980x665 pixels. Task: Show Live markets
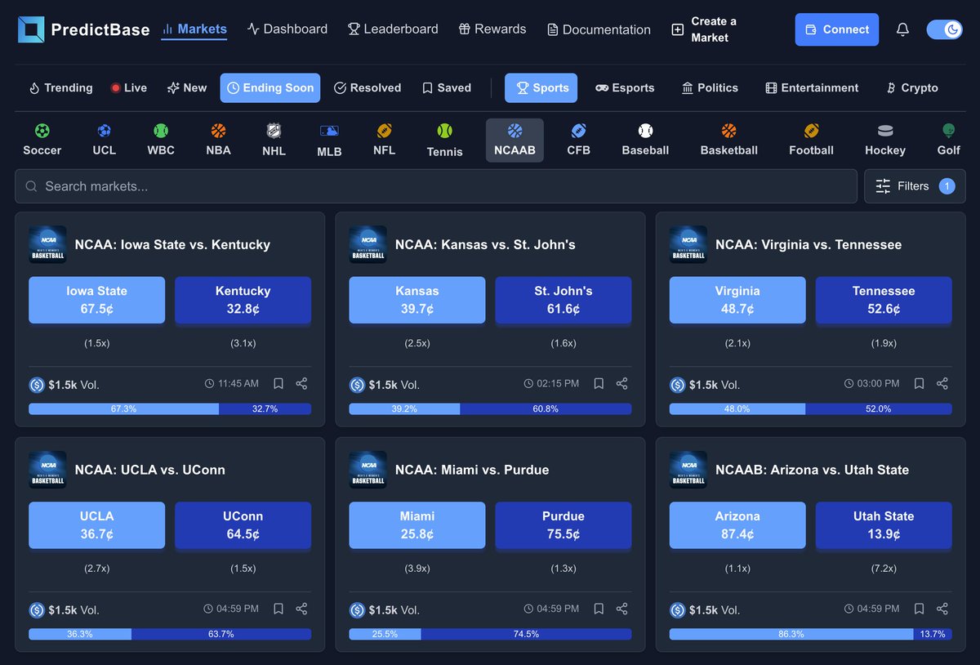click(x=129, y=87)
